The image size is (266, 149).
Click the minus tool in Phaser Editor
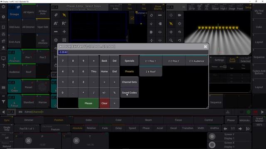click(x=56, y=31)
